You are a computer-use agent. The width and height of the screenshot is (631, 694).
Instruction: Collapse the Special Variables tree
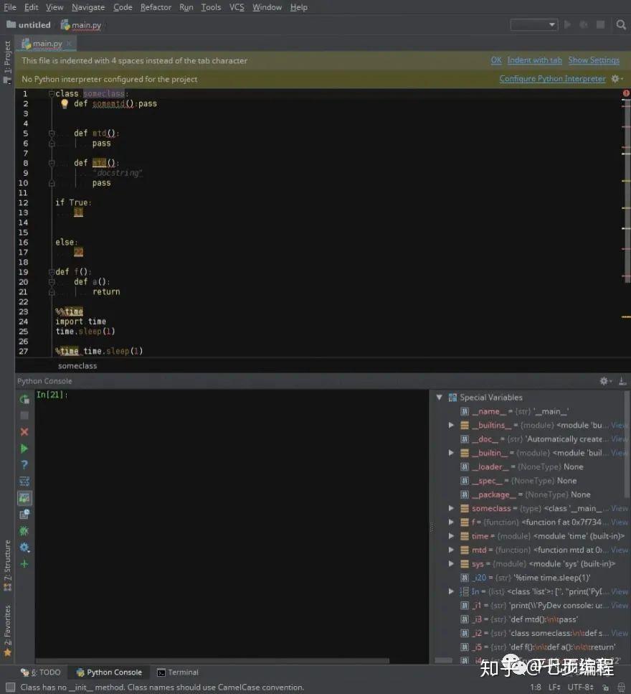(439, 397)
